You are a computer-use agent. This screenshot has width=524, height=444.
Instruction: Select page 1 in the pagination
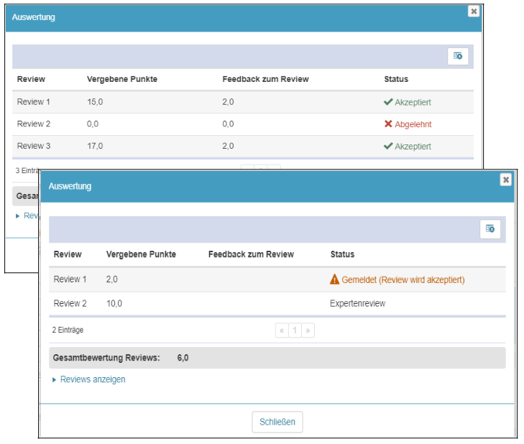[295, 330]
